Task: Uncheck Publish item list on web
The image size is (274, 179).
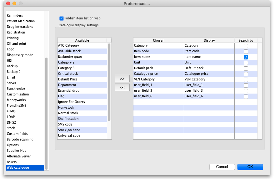Action: click(62, 18)
